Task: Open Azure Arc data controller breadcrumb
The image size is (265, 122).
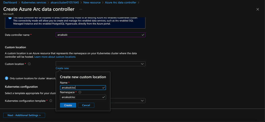Action: click(x=121, y=3)
